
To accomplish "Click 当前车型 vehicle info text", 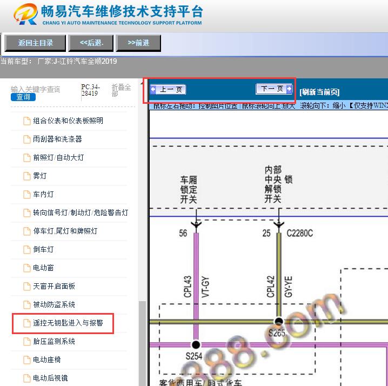I will tap(59, 61).
